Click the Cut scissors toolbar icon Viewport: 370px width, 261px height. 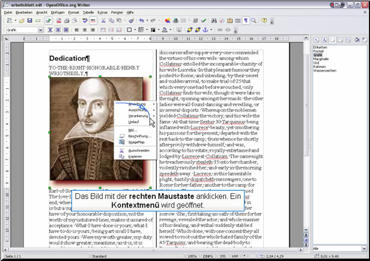tap(104, 21)
